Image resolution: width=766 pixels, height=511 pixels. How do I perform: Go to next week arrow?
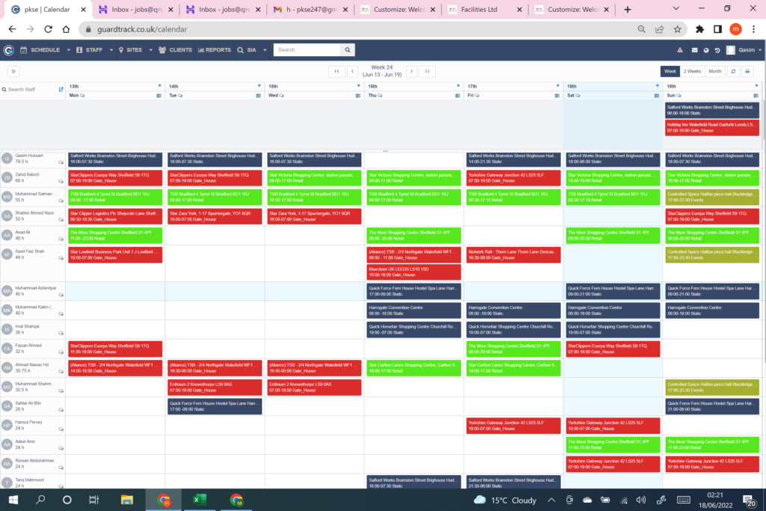pyautogui.click(x=411, y=71)
